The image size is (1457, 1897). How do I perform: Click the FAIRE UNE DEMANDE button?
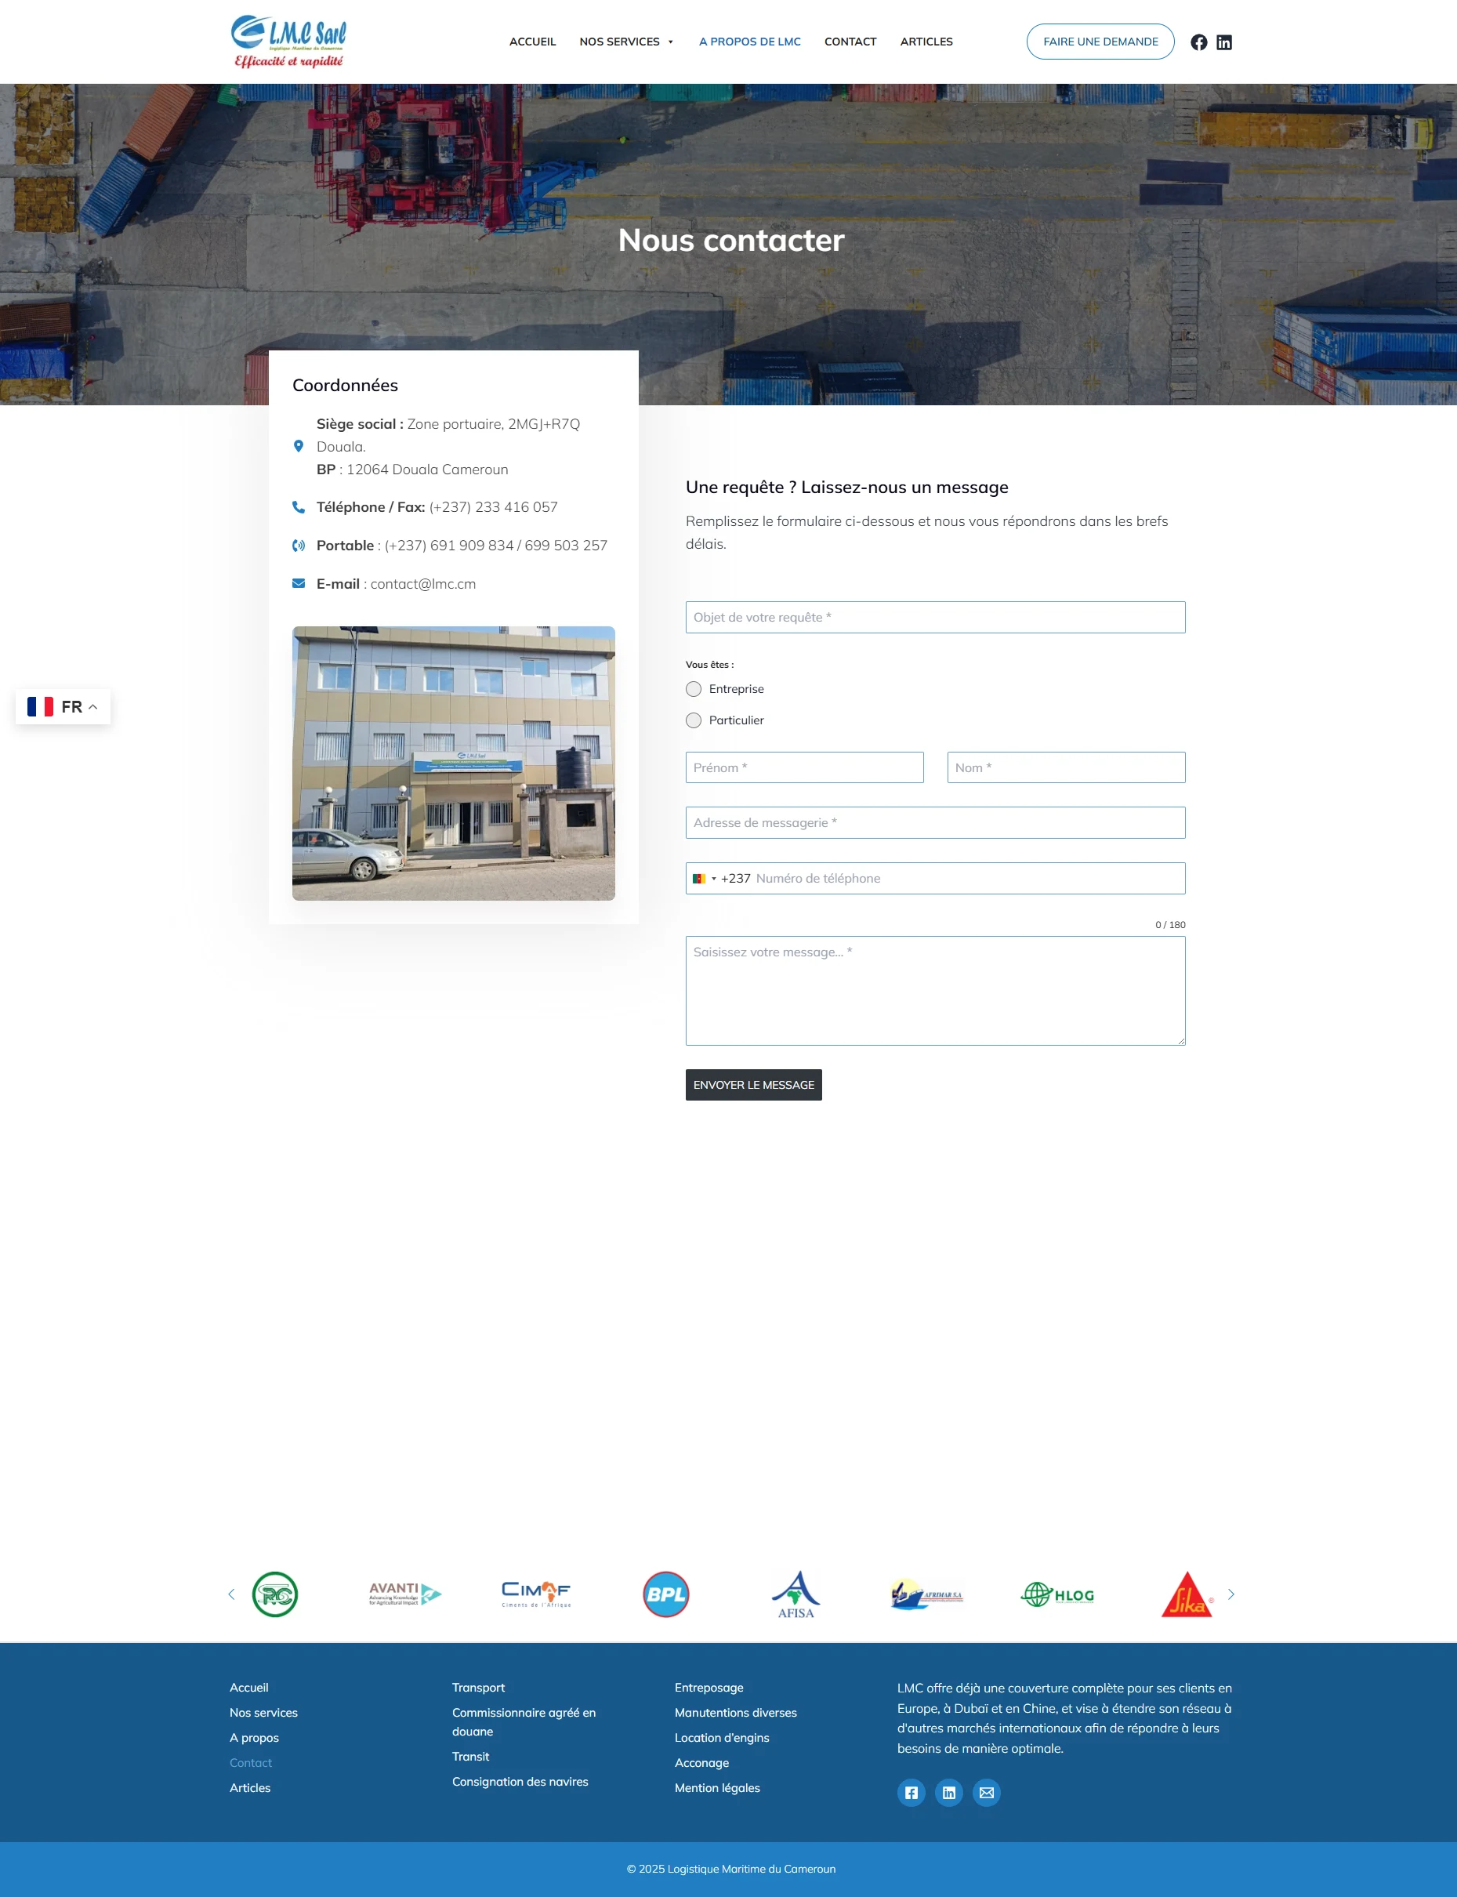[x=1100, y=41]
